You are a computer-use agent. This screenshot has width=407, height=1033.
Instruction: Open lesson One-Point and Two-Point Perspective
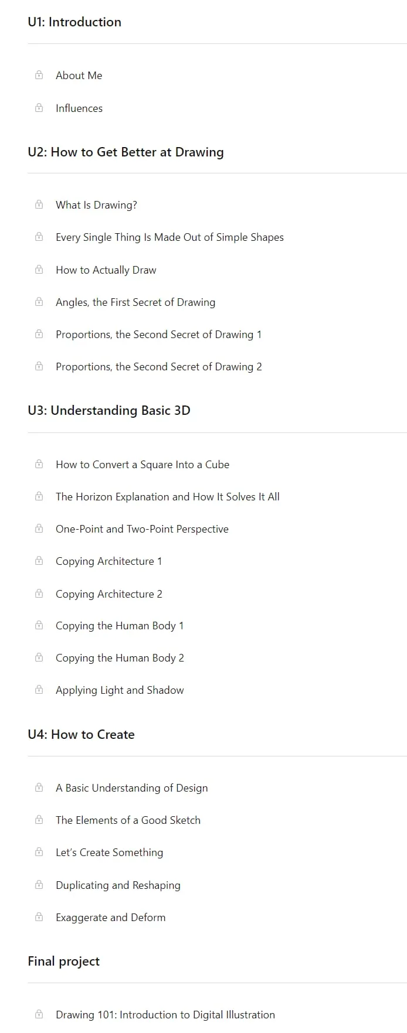tap(142, 529)
